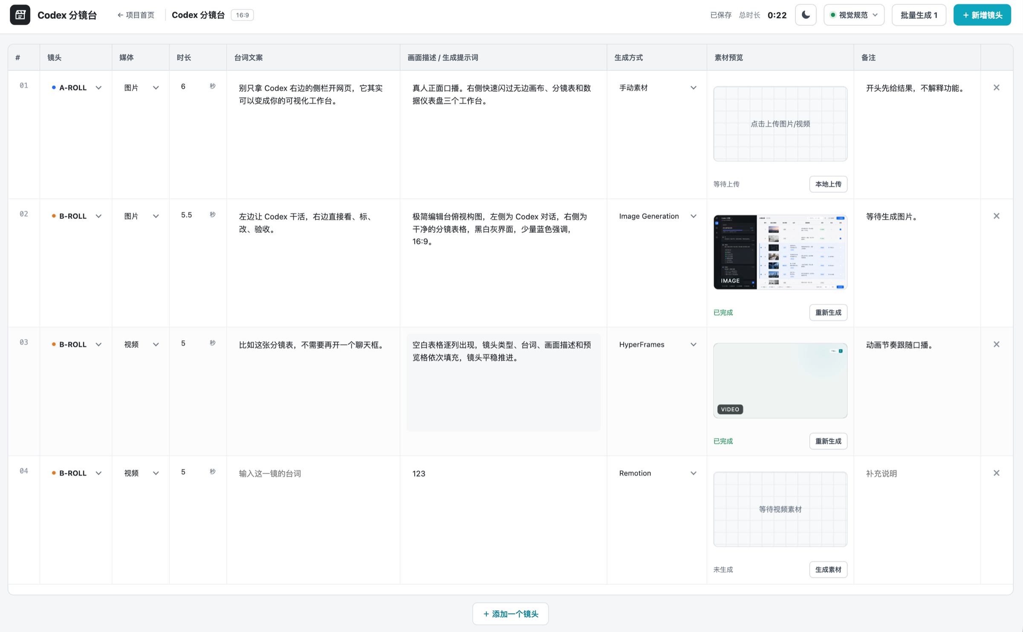Image resolution: width=1023 pixels, height=632 pixels.
Task: Click row number 03
Action: (x=24, y=342)
